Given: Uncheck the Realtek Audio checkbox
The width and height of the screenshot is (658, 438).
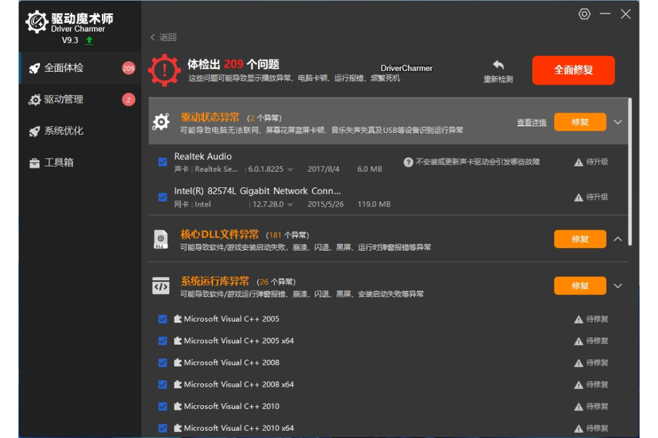Looking at the screenshot, I should pos(163,162).
